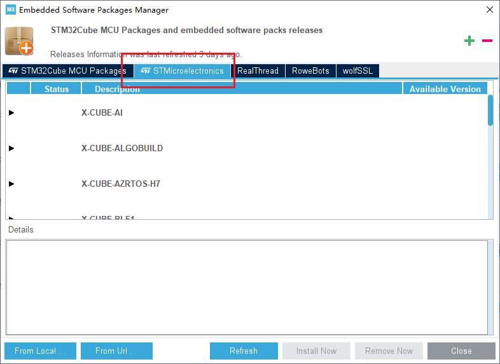Screen dimensions: 500x364
Task: Click the Remove Now button
Action: 389,351
